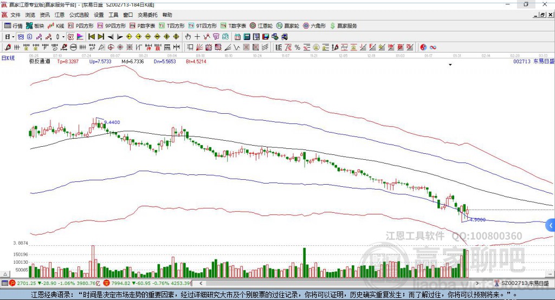Step chart left with black left arrow
Image resolution: width=555 pixels, height=300 pixels.
point(111,37)
